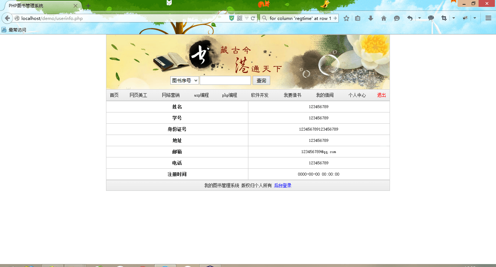Go to the browser home page icon
Screen dimensions: 496x267
(x=384, y=18)
